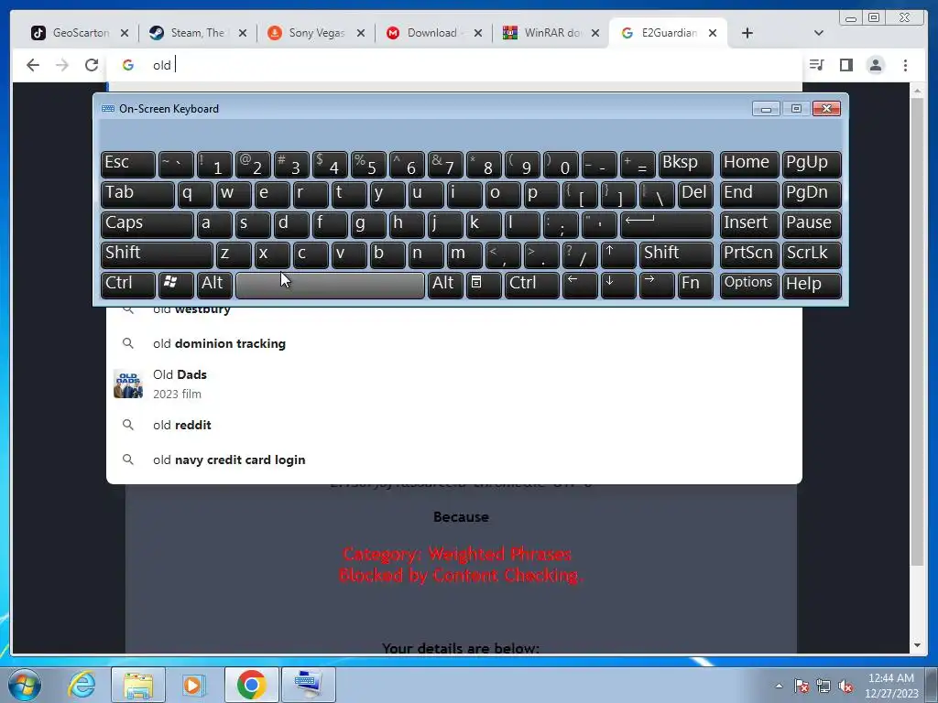
Task: Close the Sony Vegas tab
Action: point(361,33)
